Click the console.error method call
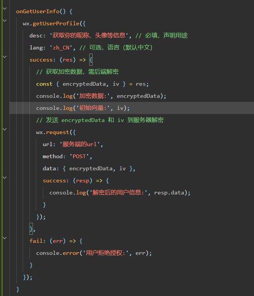The height and width of the screenshot is (296, 254). [57, 253]
